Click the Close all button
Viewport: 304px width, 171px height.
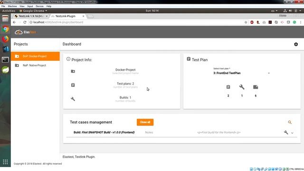[145, 122]
